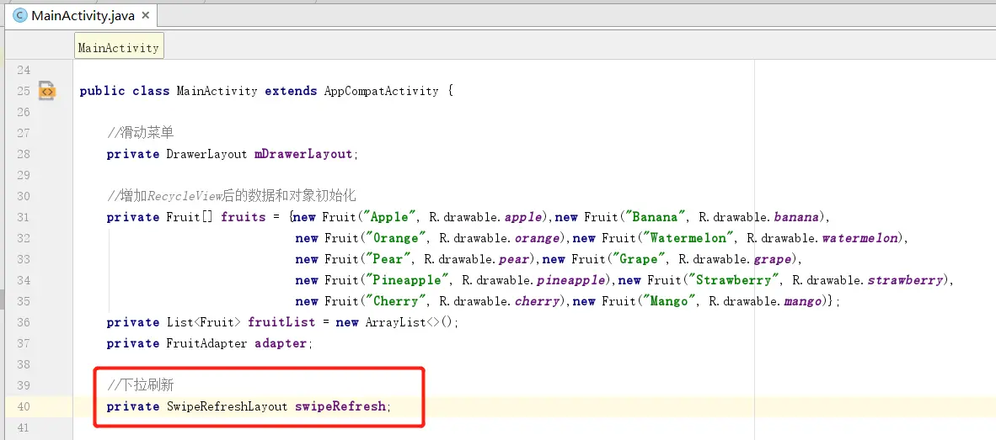The width and height of the screenshot is (996, 440).
Task: Click AppCompatActivity in the class declaration
Action: click(381, 91)
